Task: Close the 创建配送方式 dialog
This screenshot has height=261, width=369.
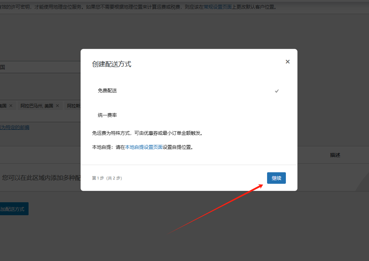Action: coord(288,61)
